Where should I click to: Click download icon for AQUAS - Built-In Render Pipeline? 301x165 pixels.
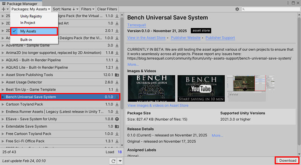point(117,60)
